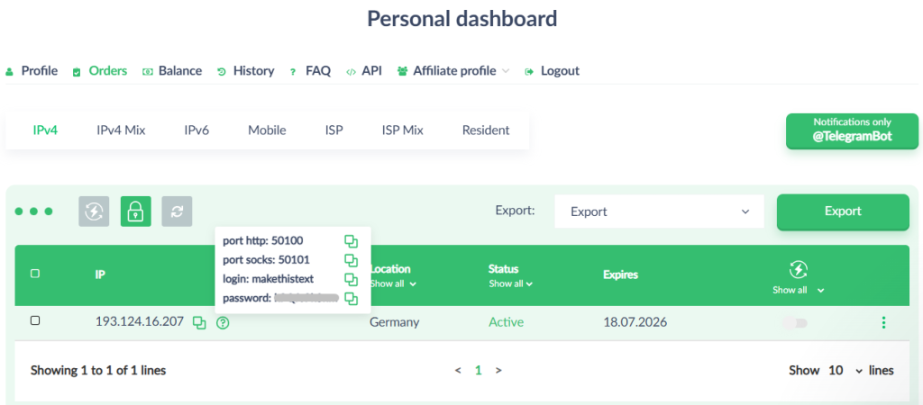This screenshot has height=405, width=923.
Task: Select the checkbox for the 193.124.16.207 row
Action: (35, 320)
